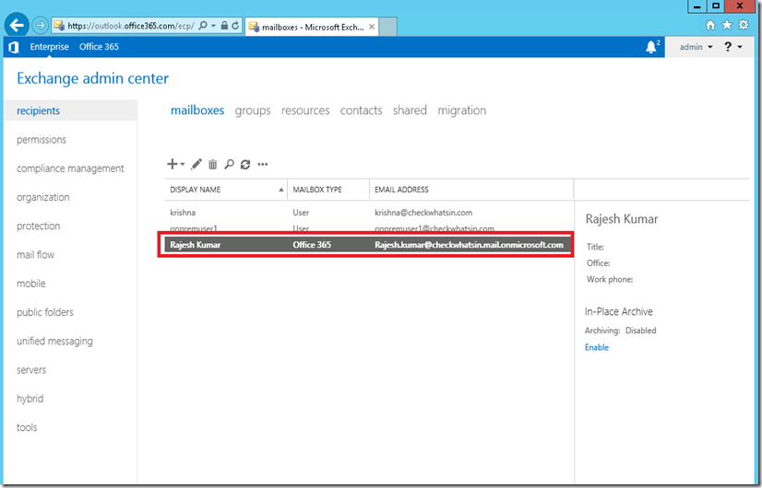762x488 pixels.
Task: Open the address bar autocomplete dropdown arrow
Action: point(213,26)
